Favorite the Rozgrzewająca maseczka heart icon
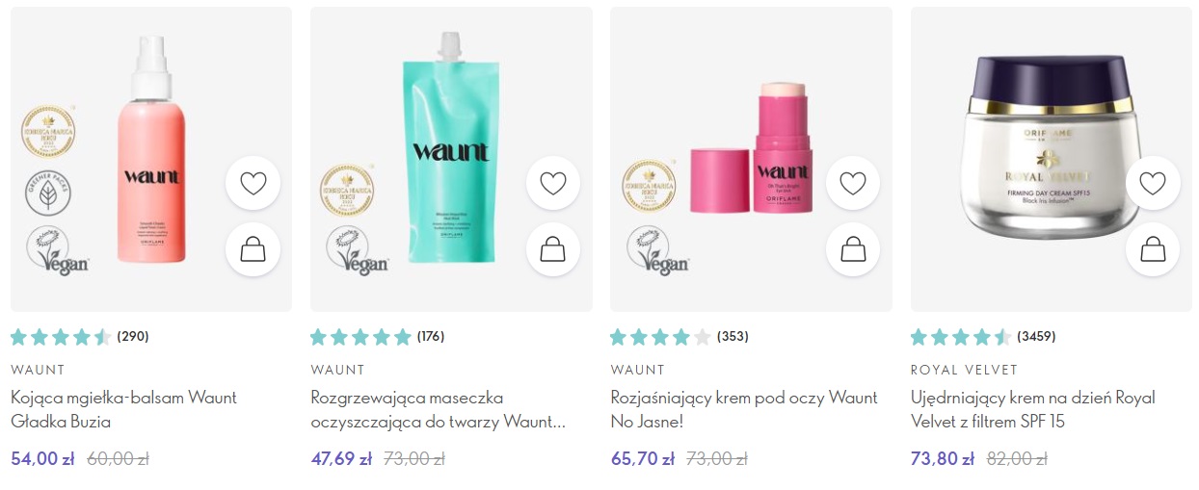Image resolution: width=1199 pixels, height=490 pixels. (x=553, y=183)
